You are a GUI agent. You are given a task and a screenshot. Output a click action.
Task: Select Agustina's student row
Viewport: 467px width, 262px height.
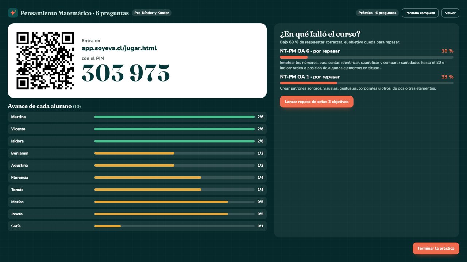point(137,166)
